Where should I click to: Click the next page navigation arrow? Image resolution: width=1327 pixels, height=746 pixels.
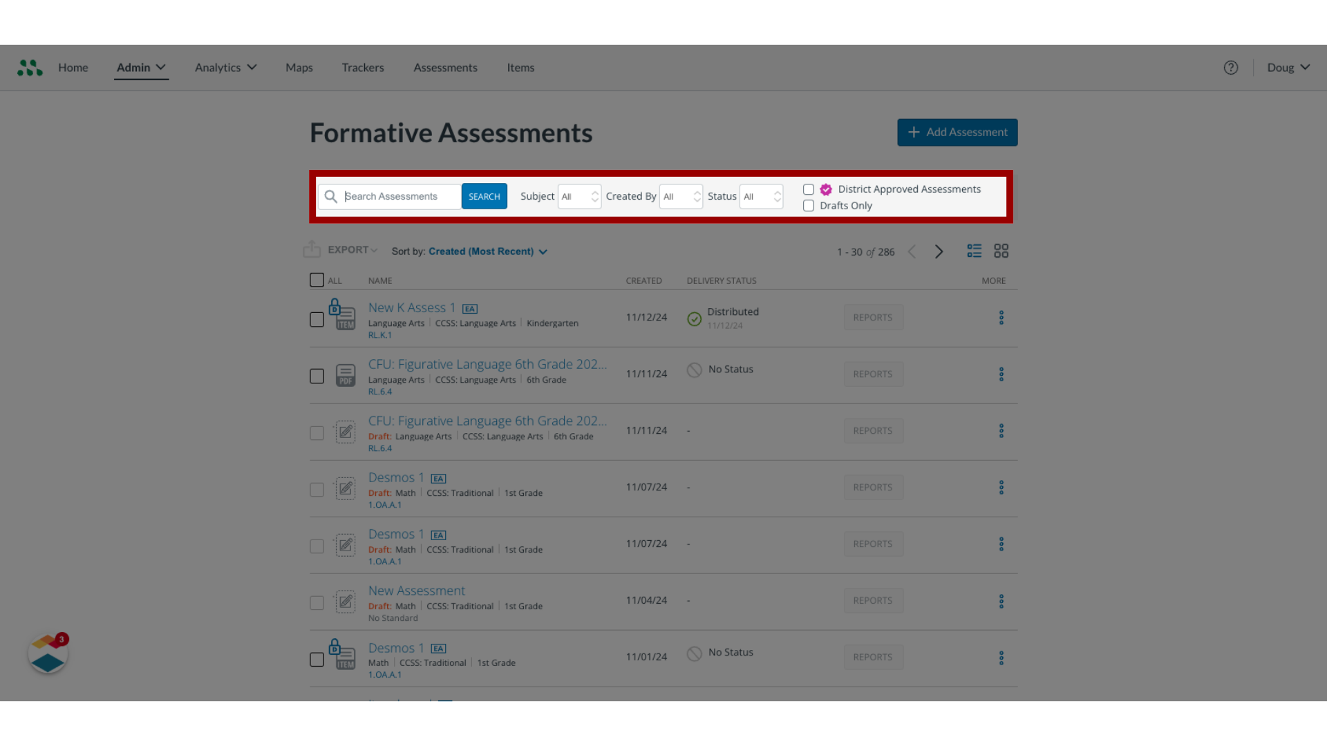click(x=939, y=251)
